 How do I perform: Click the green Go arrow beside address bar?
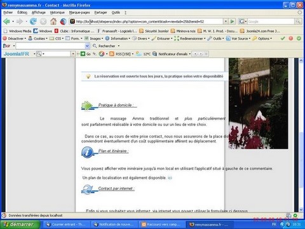(233, 22)
